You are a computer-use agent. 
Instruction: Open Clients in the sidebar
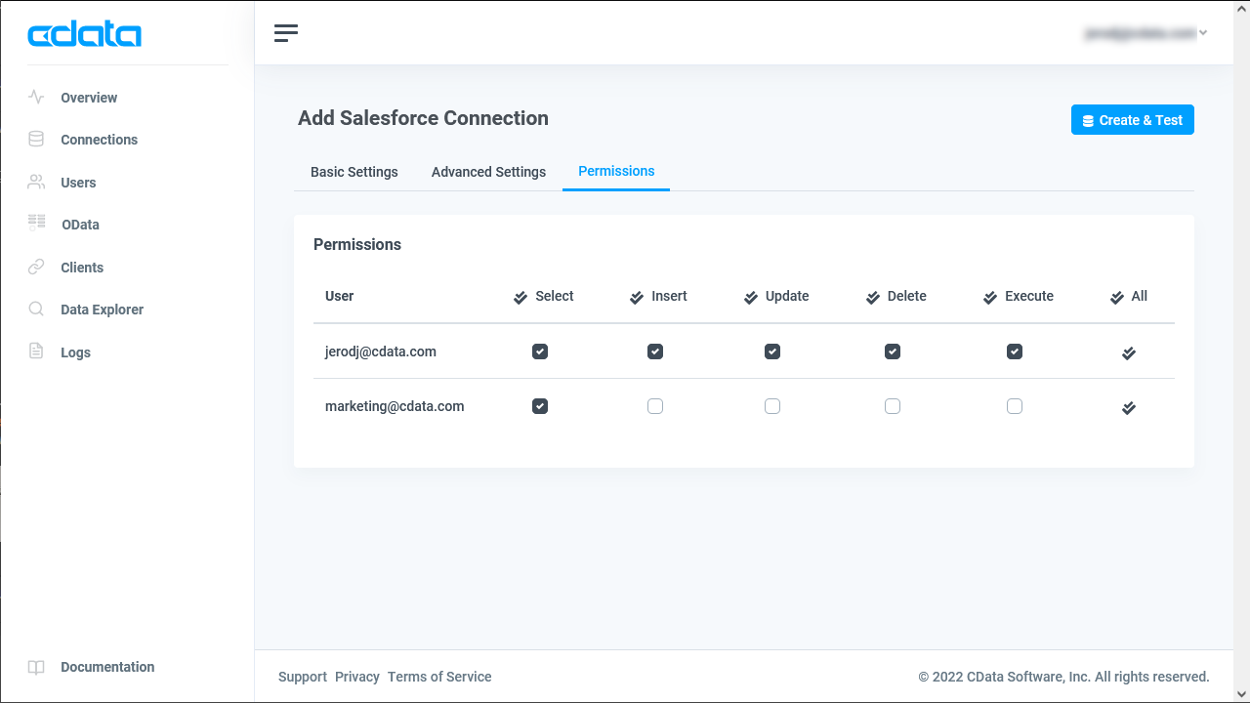click(x=82, y=268)
